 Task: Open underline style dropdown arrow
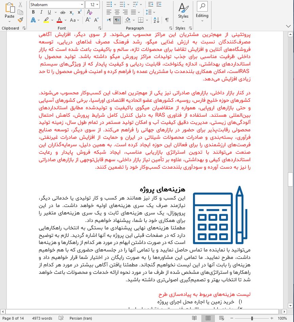point(55,12)
